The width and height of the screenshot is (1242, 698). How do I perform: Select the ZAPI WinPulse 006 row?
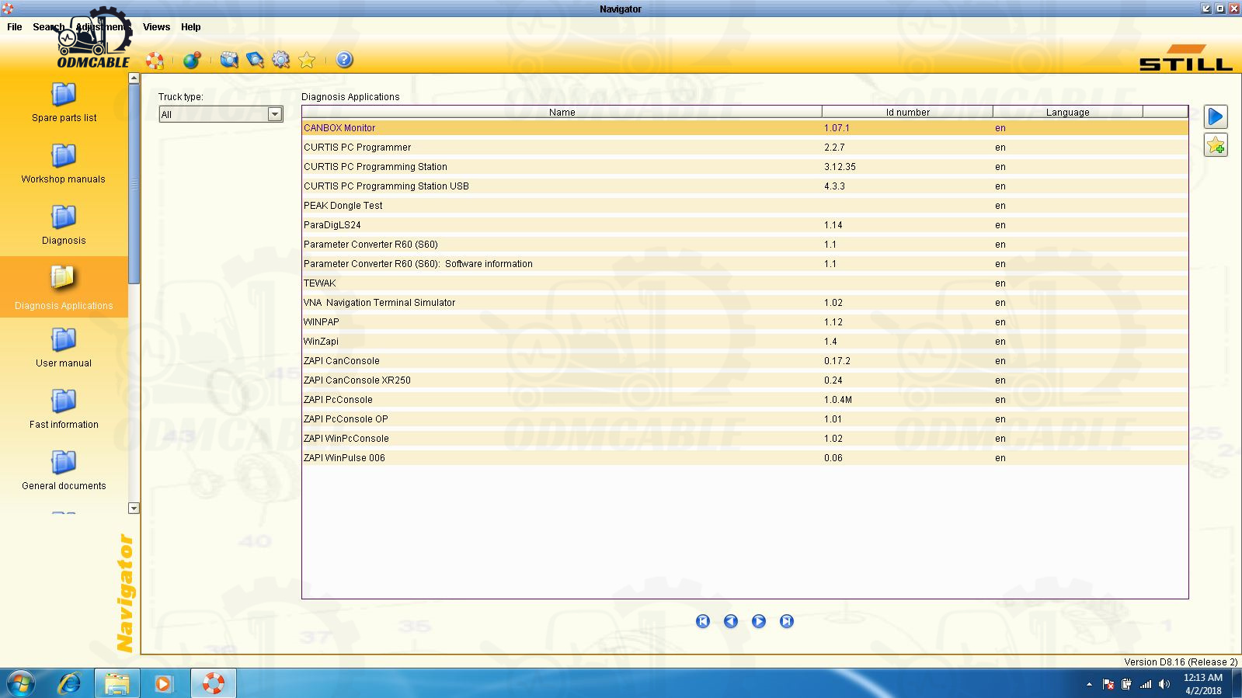(745, 458)
